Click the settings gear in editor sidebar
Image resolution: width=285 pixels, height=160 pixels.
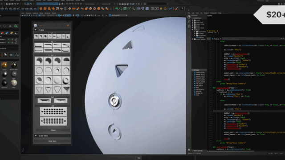click(x=189, y=150)
